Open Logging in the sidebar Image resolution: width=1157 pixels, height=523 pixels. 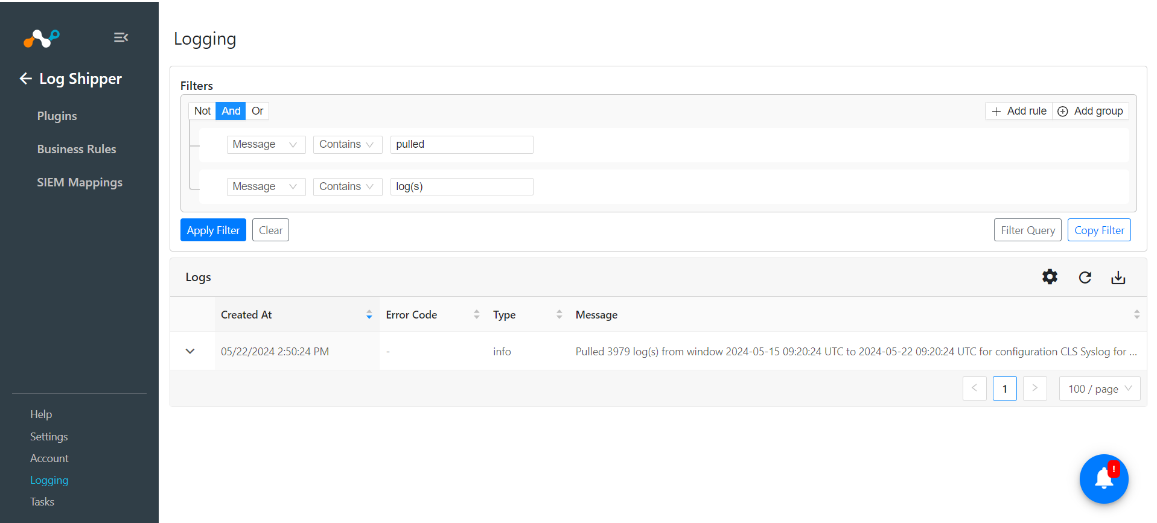tap(49, 480)
